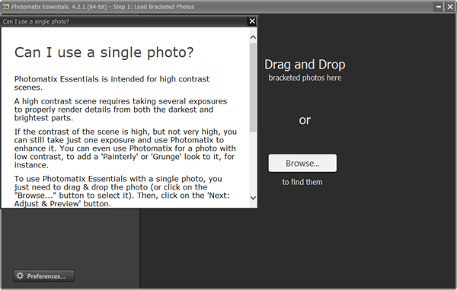The height and width of the screenshot is (290, 457).
Task: Click the Photomatix app icon in title bar
Action: (5, 6)
